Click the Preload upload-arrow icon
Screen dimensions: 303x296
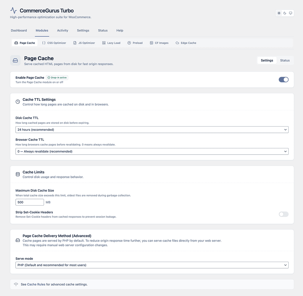click(x=129, y=43)
